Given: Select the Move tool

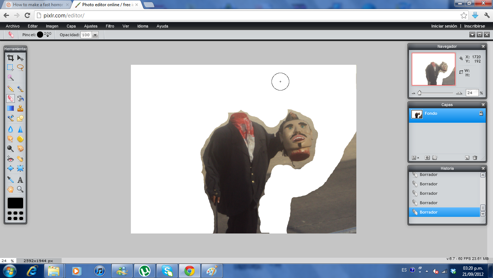Looking at the screenshot, I should coord(20,58).
